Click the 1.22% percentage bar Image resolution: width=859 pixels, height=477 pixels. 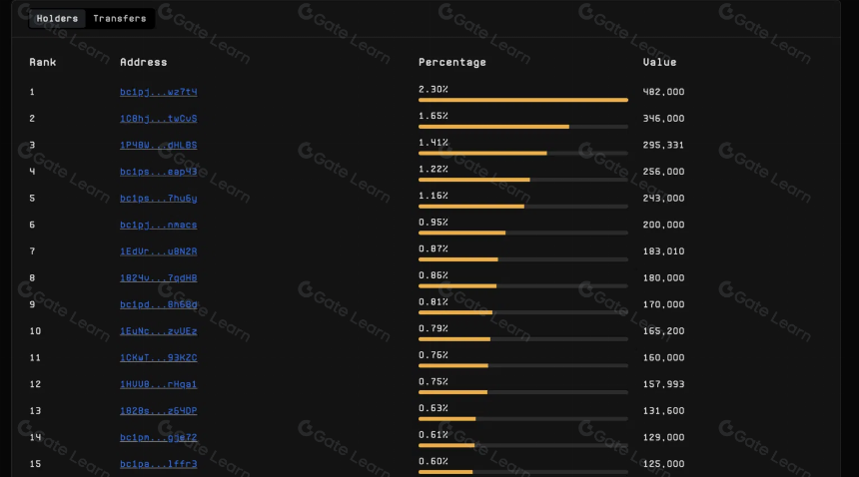523,180
